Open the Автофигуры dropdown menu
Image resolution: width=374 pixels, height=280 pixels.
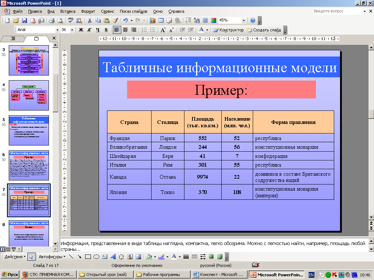pyautogui.click(x=52, y=257)
